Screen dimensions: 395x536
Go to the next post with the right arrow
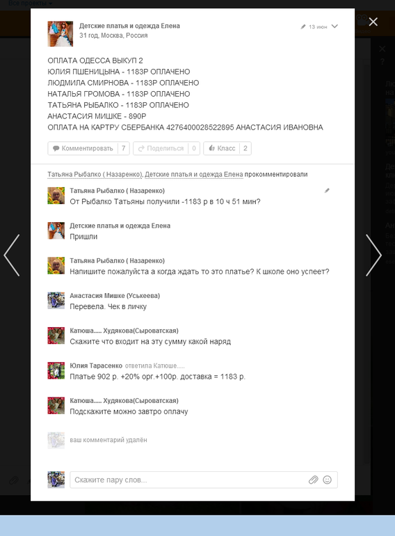(x=374, y=255)
